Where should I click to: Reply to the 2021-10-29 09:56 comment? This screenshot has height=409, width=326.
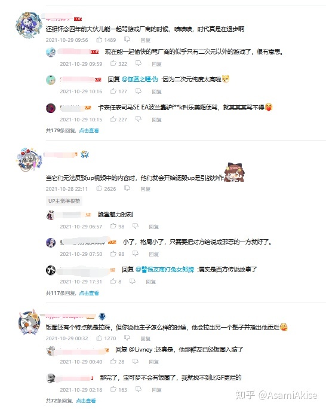145,40
